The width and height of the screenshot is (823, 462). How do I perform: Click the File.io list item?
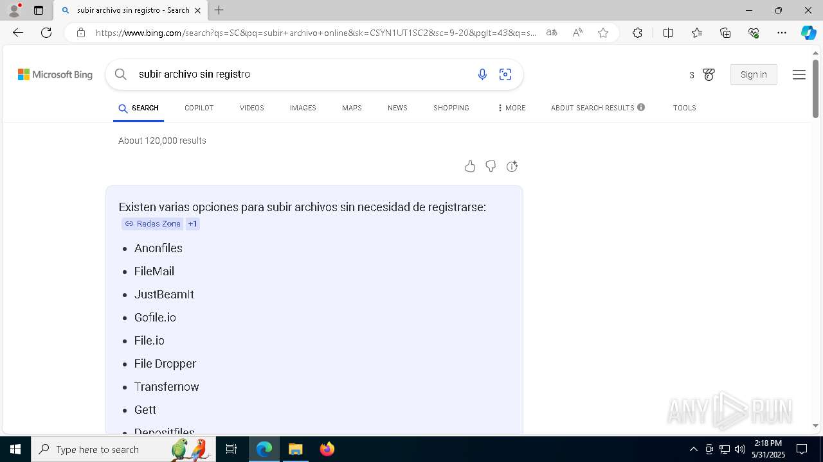pyautogui.click(x=149, y=341)
